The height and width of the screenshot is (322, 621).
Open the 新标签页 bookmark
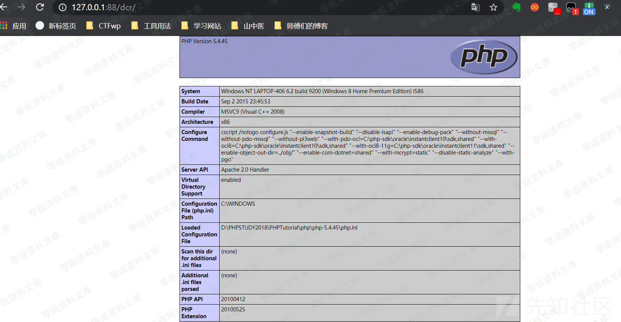click(56, 26)
